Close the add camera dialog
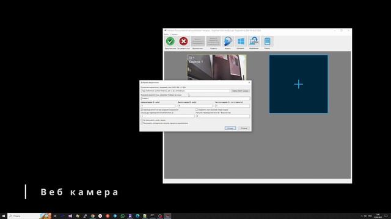The width and height of the screenshot is (391, 219). pos(249,83)
